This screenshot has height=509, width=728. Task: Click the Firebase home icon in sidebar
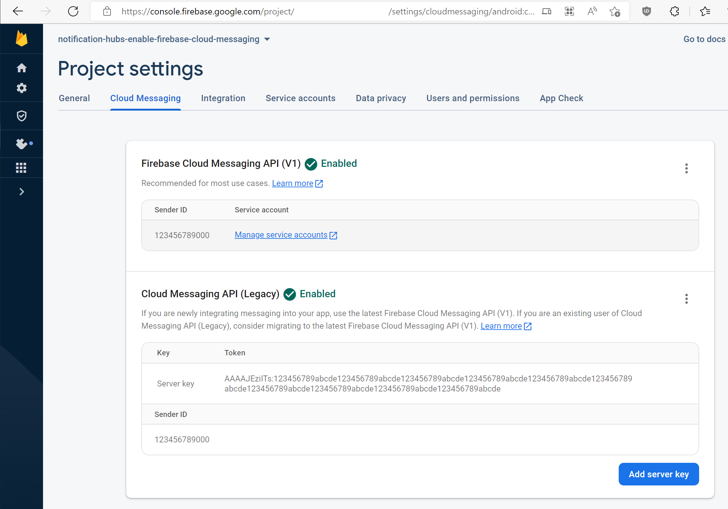(x=22, y=68)
